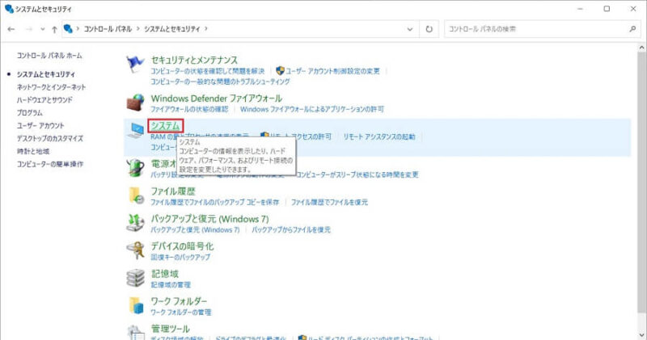Click ファイル履歴でファイルを復元 link

coord(329,202)
